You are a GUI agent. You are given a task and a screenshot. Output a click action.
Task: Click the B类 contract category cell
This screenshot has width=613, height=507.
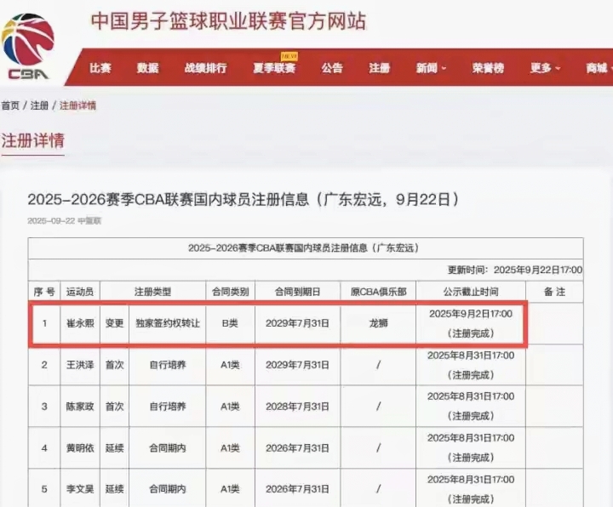coord(230,323)
